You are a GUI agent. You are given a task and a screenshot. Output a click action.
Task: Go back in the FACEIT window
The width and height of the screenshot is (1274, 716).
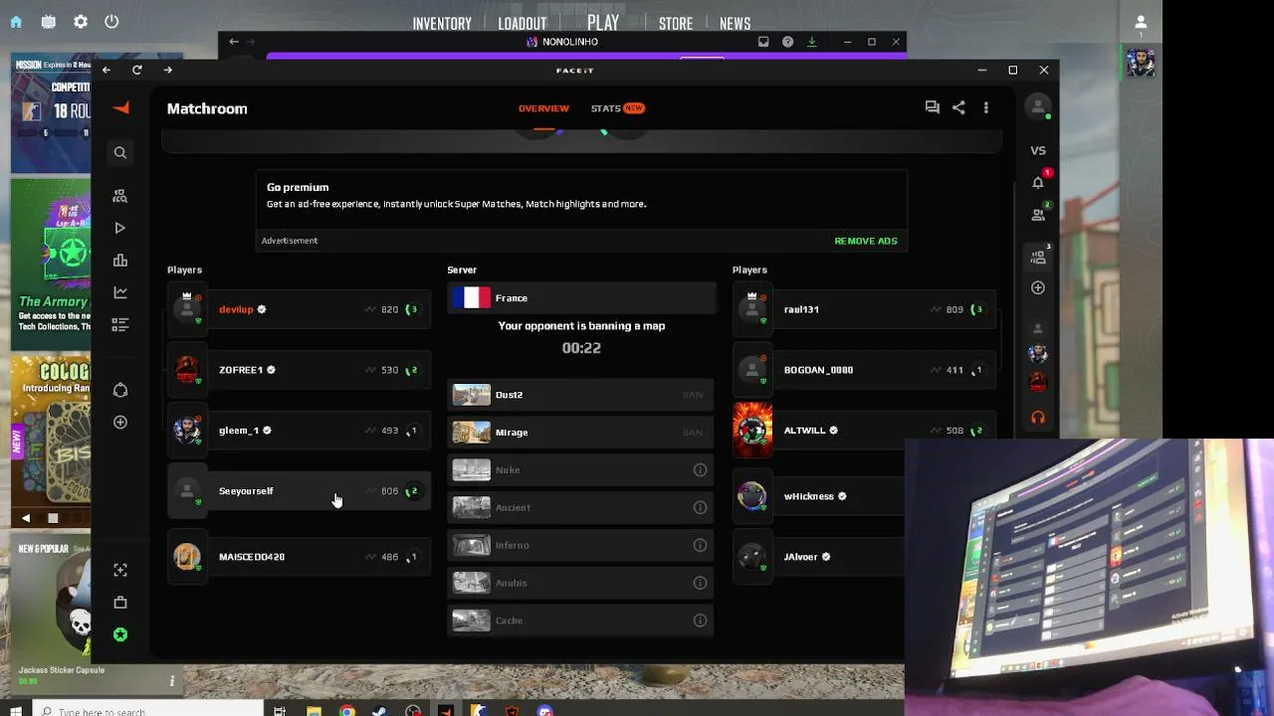click(106, 70)
